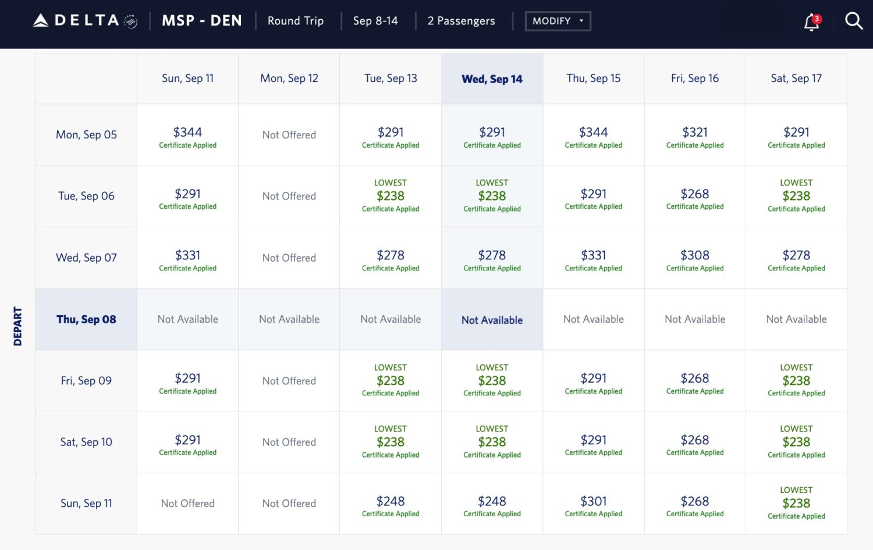This screenshot has width=873, height=550.
Task: Choose $238 lowest fare Fri Sep 09 / Sat Sep 17
Action: point(796,381)
